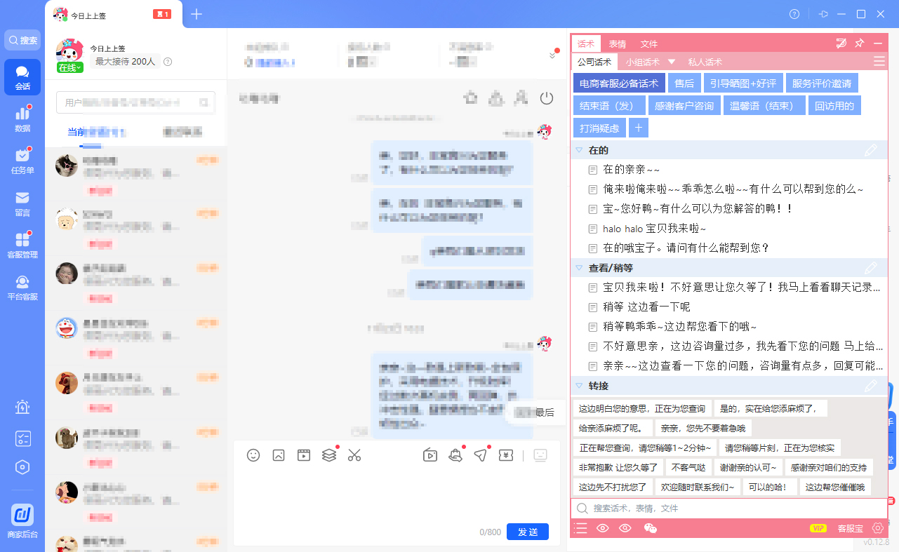
Task: Select the 售后 script category button
Action: point(684,83)
